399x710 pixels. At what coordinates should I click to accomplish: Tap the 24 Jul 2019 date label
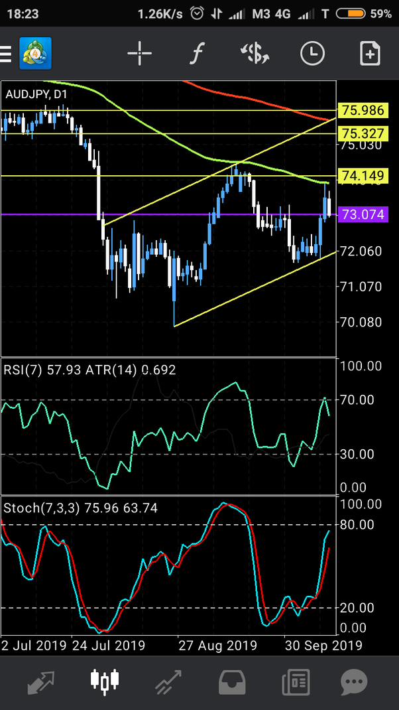point(108,645)
